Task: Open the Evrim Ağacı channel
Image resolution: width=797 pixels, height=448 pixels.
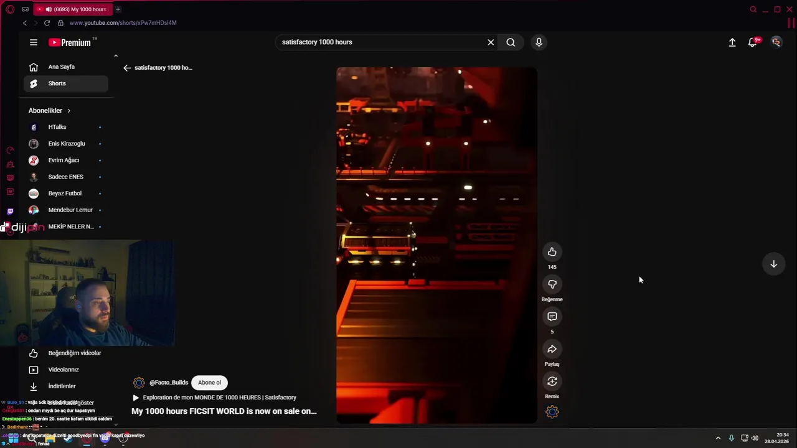Action: click(66, 161)
